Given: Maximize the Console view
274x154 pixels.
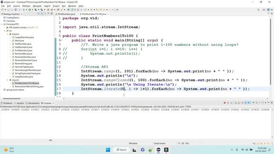Looking at the screenshot, I should (272, 103).
